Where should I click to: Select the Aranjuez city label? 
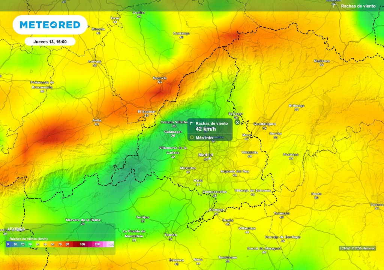coord(216,210)
